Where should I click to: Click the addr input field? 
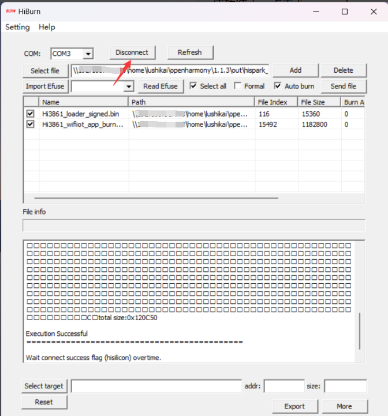click(x=284, y=386)
